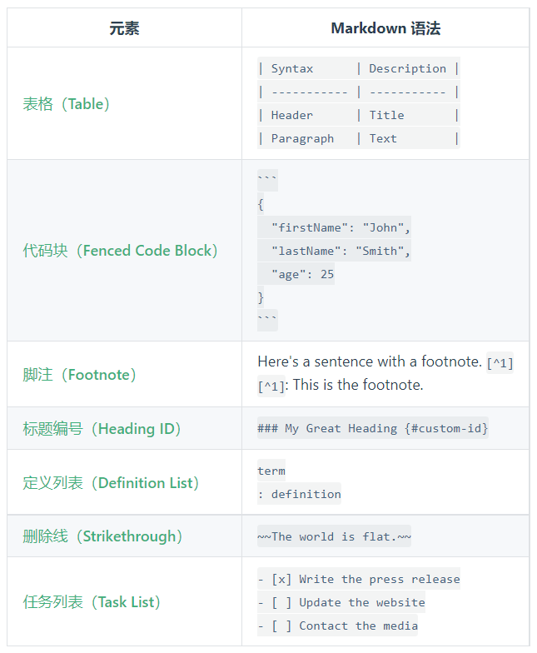Open the 任务列表 (Task List) link
This screenshot has width=537, height=653.
[92, 602]
